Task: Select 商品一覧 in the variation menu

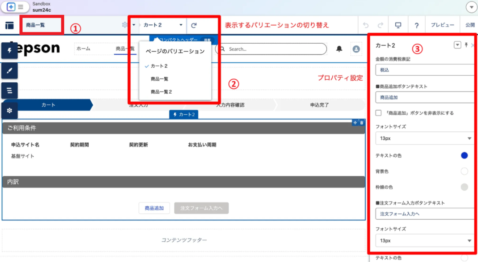Action: pyautogui.click(x=160, y=79)
